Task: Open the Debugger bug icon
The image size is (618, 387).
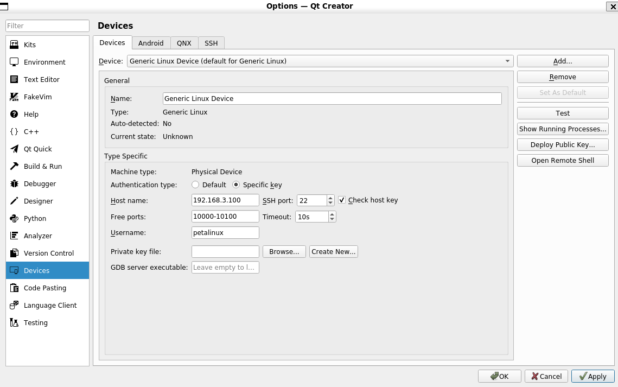Action: [x=14, y=183]
